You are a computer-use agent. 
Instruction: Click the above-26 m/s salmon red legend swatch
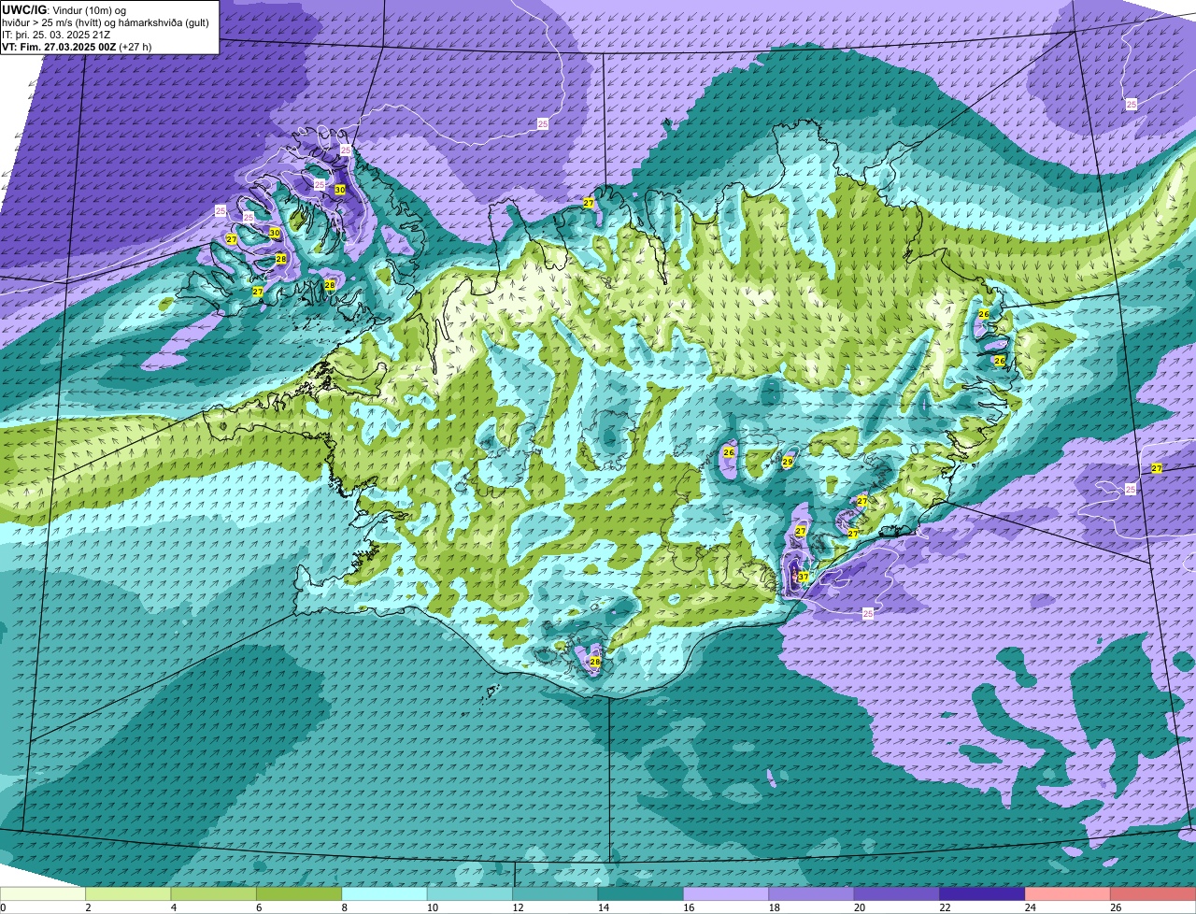[x=1154, y=894]
